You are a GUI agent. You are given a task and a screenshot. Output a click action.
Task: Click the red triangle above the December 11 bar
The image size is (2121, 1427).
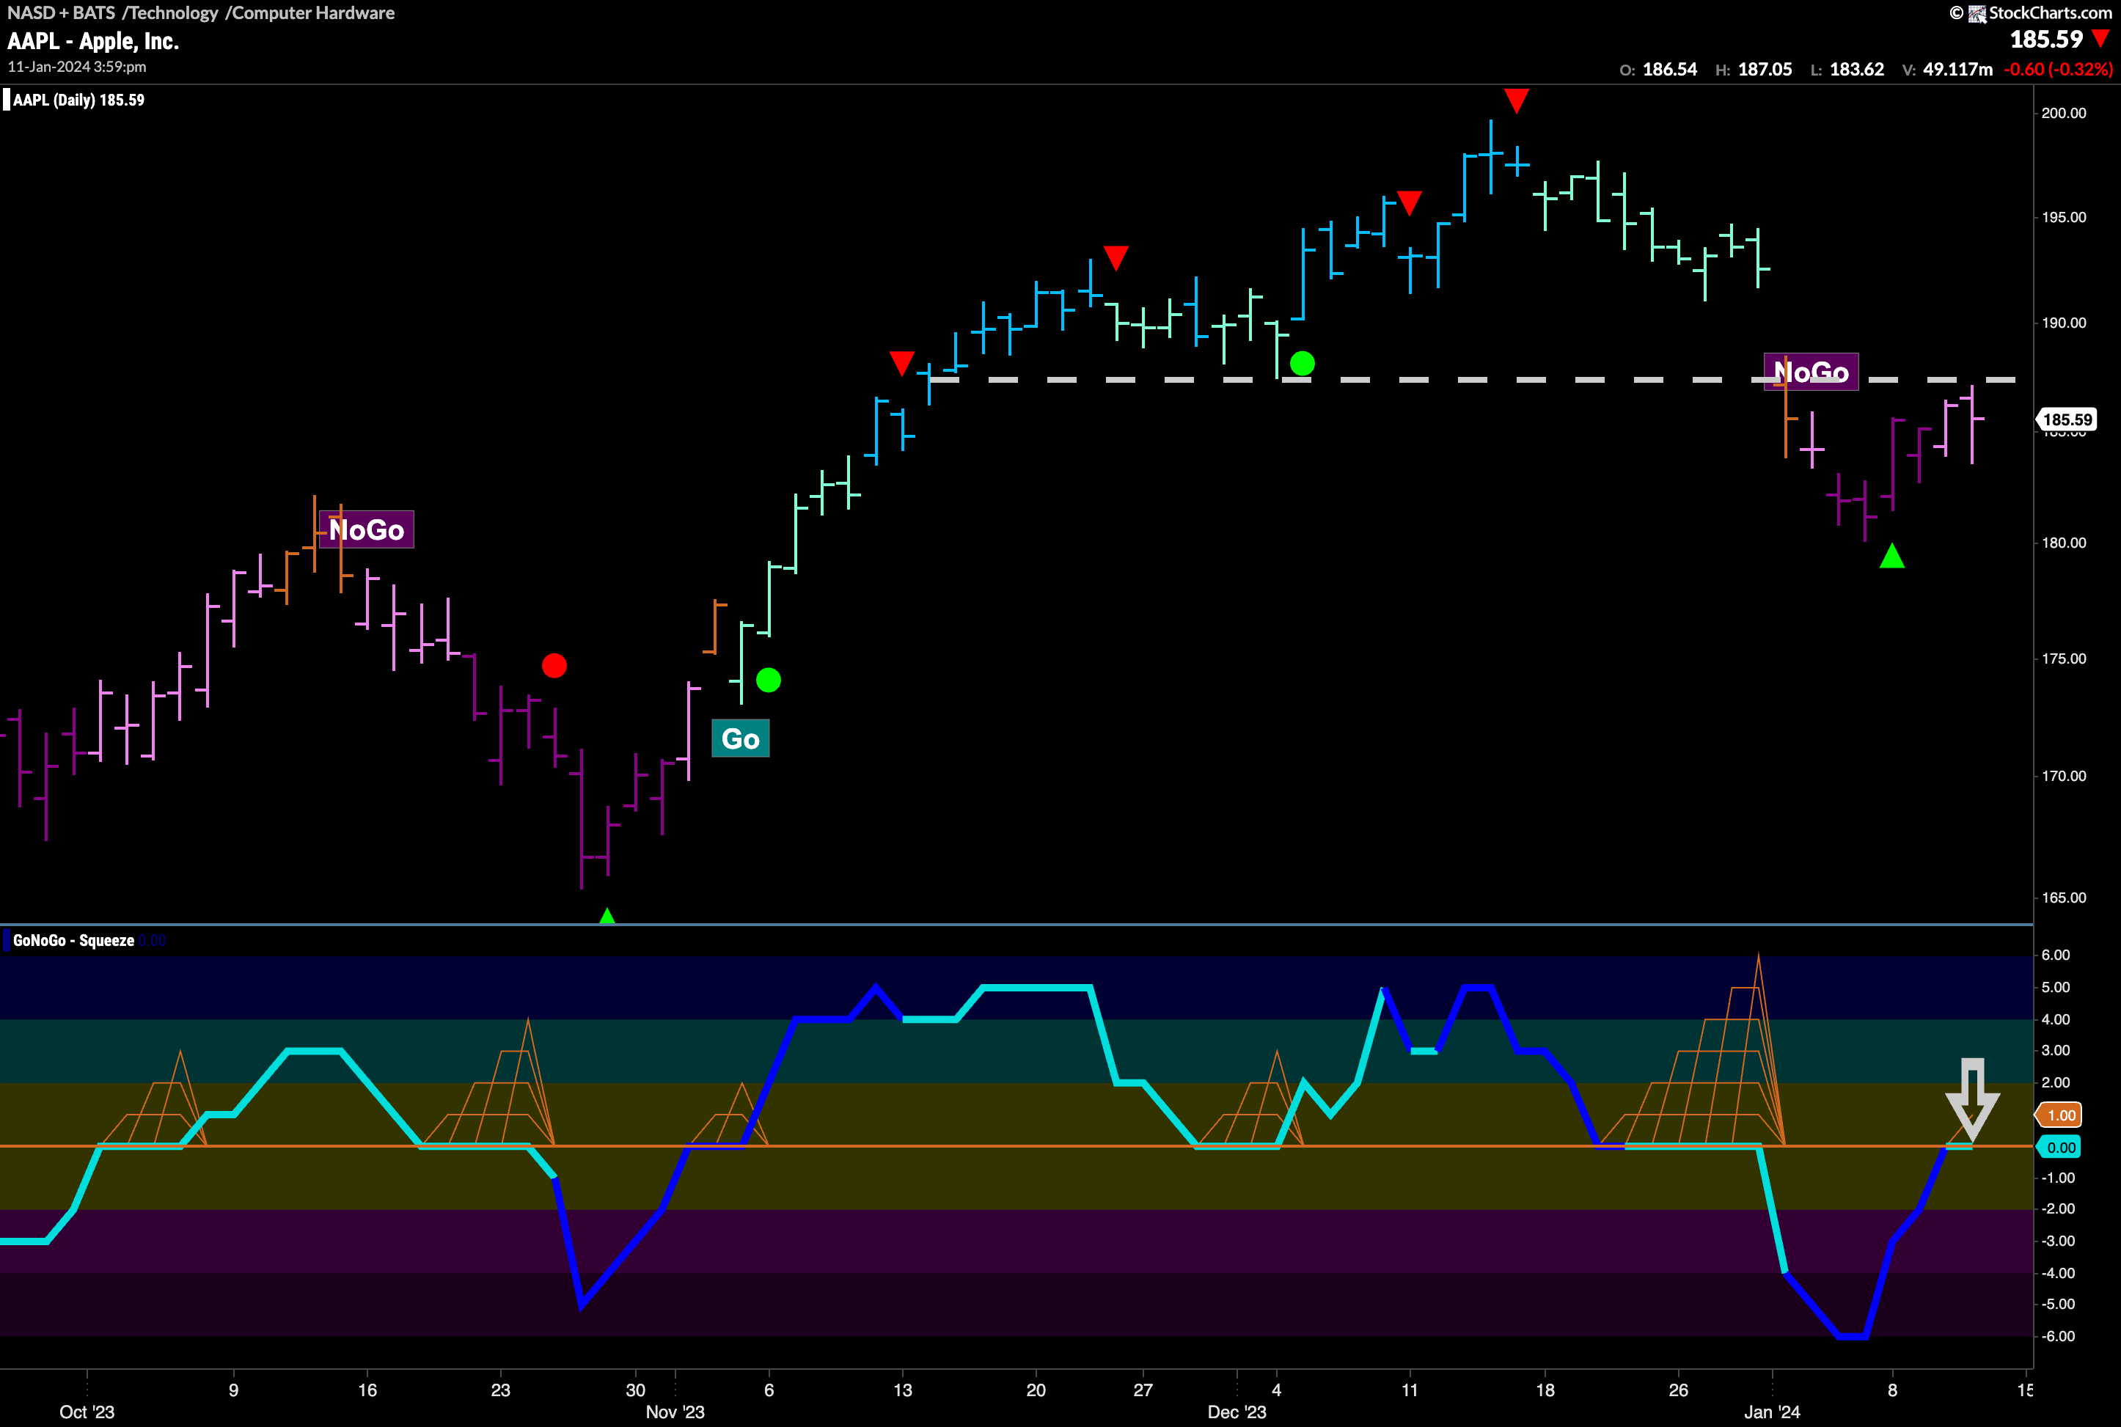click(1409, 203)
